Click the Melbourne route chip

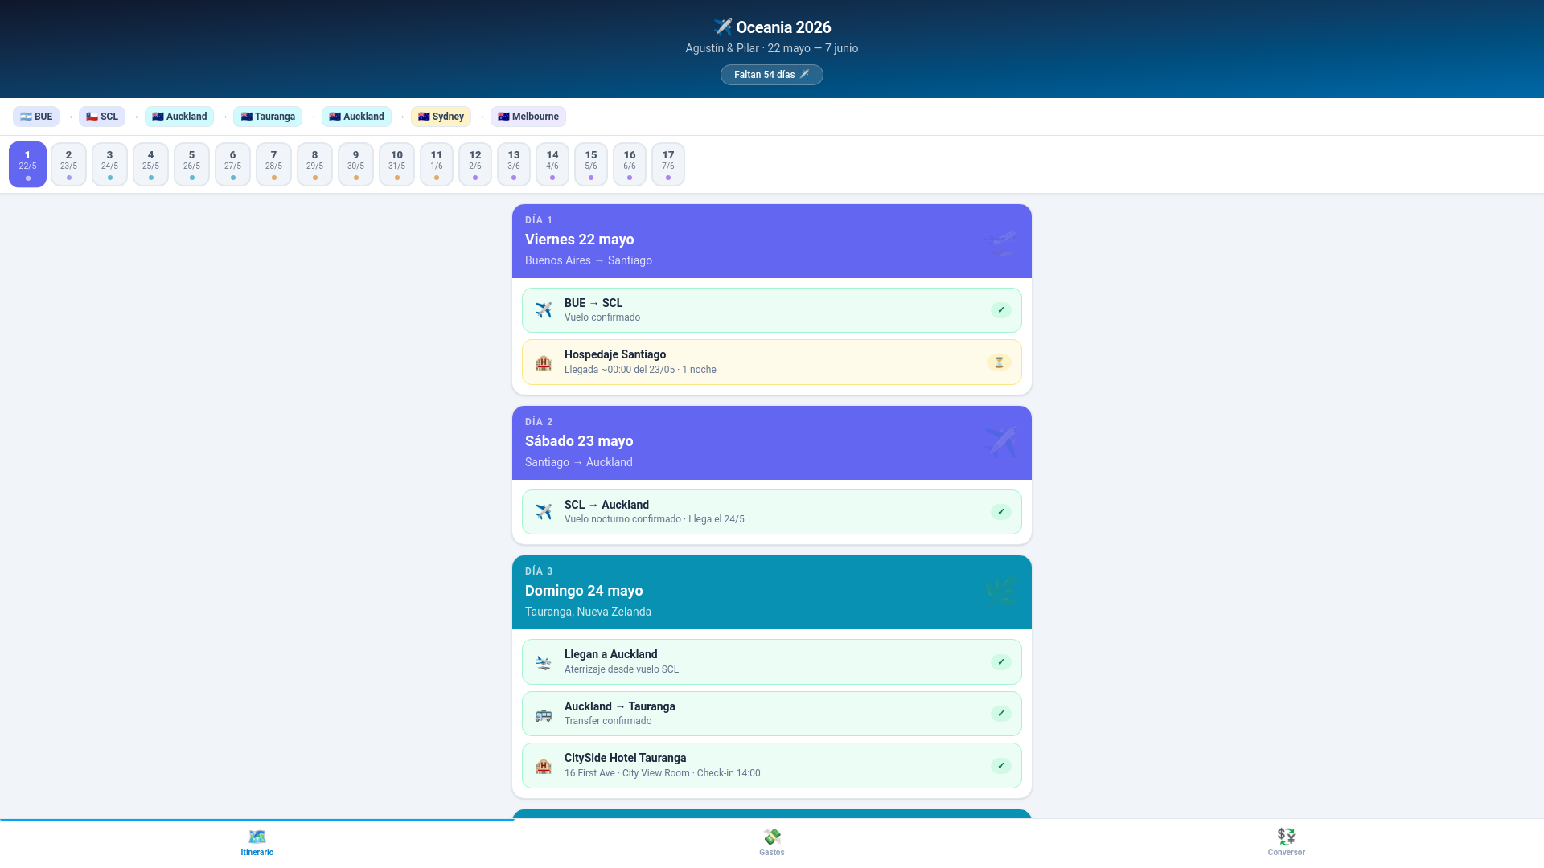click(x=528, y=117)
